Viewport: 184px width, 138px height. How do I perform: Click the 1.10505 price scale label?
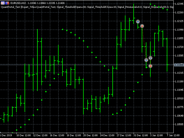(179, 124)
